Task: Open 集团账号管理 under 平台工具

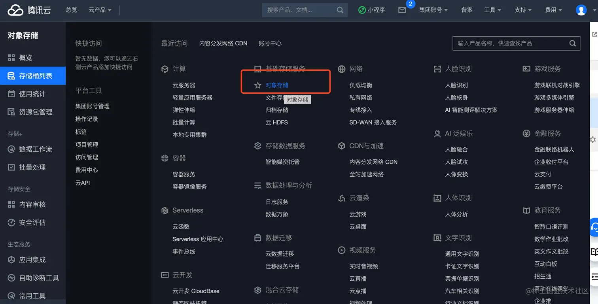Action: (x=93, y=106)
